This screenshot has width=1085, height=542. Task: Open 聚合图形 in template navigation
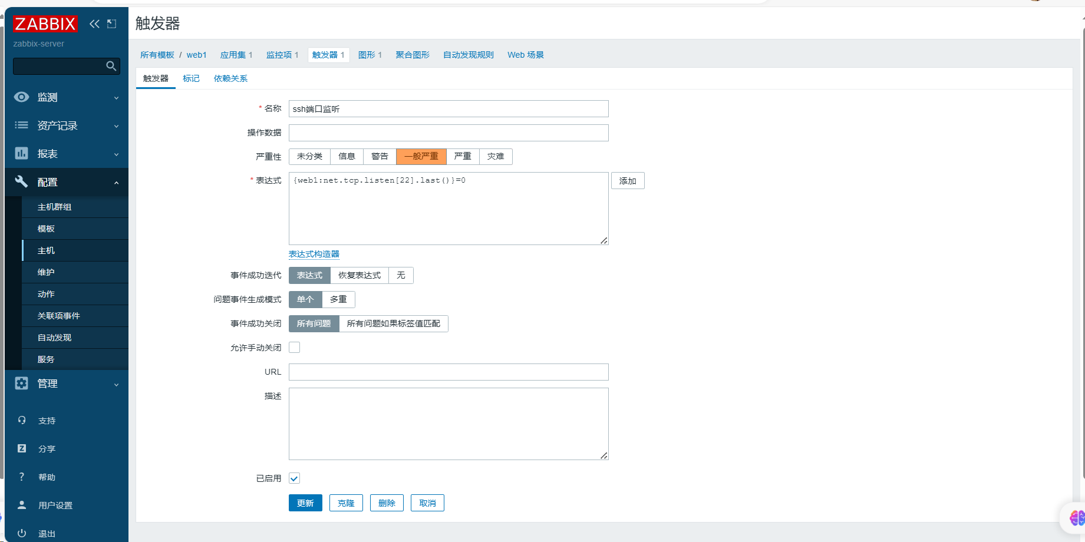click(x=413, y=55)
